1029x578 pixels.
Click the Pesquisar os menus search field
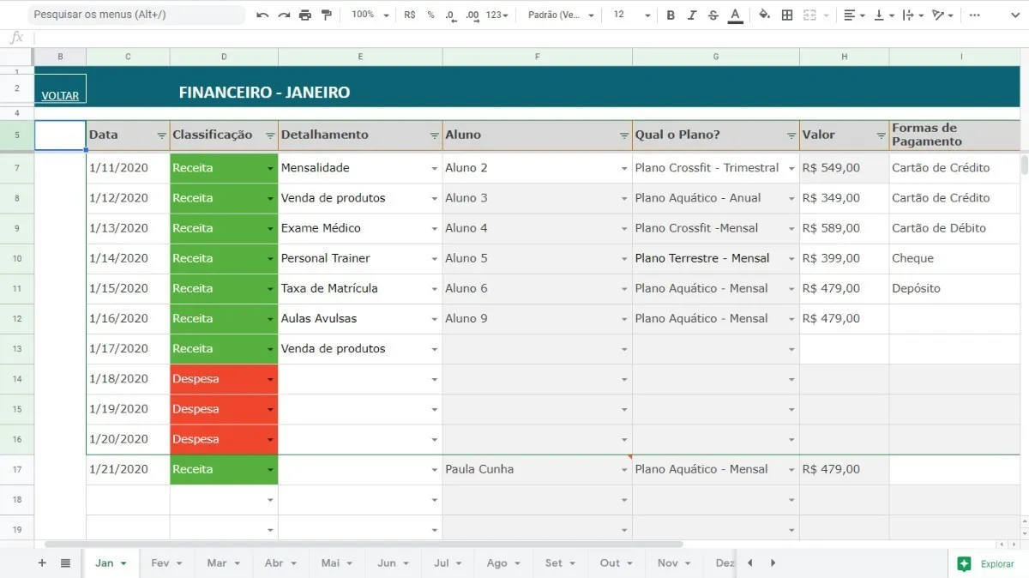137,15
